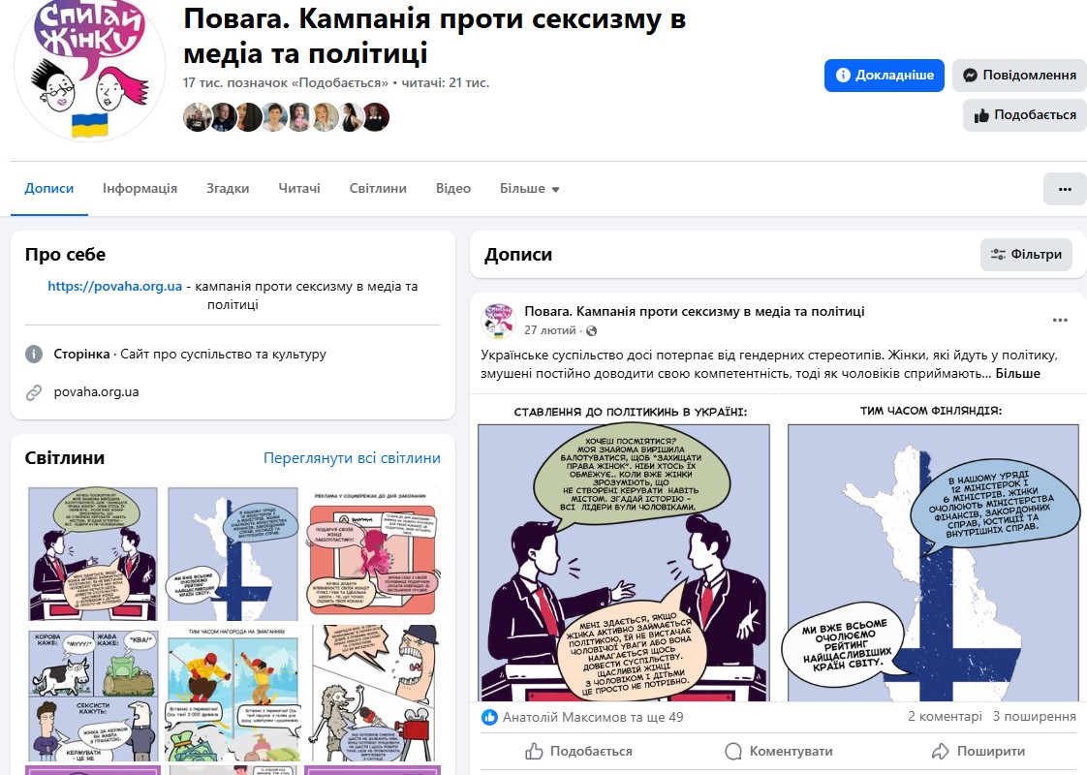Open the Фільтри posts filter
Screen dimensions: 1087x775
(1026, 255)
